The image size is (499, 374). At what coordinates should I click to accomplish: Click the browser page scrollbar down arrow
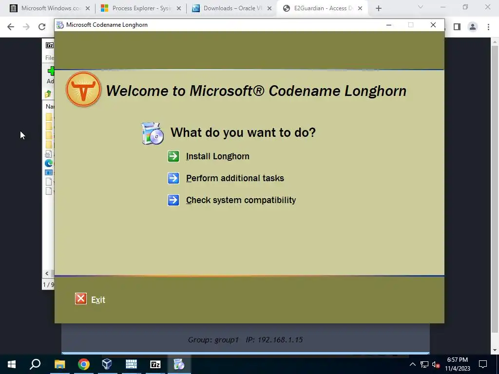coord(495,351)
